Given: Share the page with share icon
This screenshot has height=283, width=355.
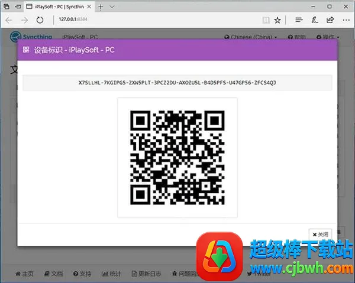Looking at the screenshot, I should (x=330, y=20).
